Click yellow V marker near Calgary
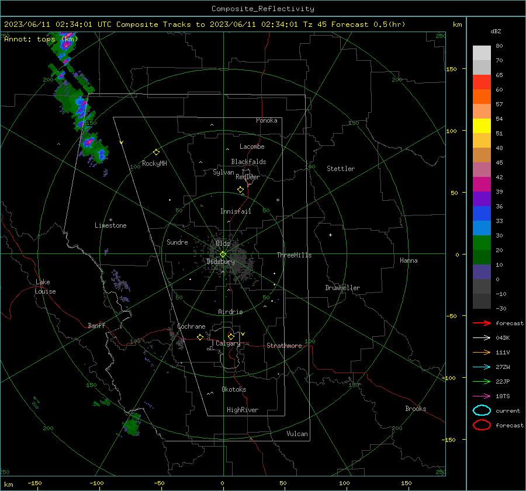The image size is (526, 491). pos(243,334)
